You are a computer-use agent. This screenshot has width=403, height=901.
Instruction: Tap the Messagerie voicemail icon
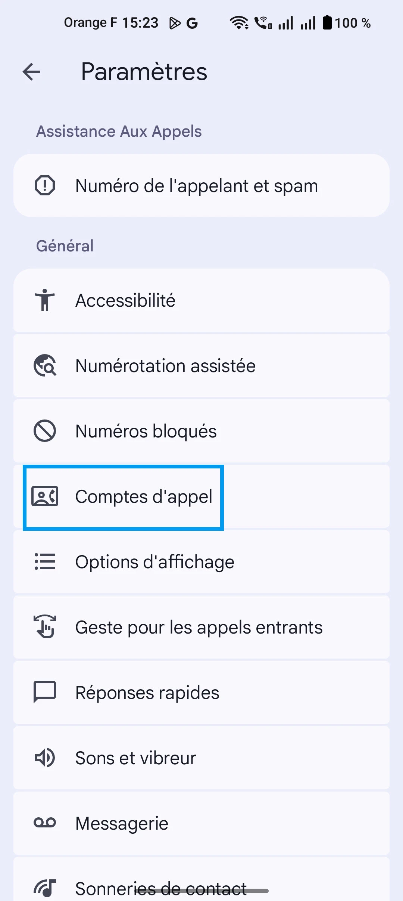45,823
